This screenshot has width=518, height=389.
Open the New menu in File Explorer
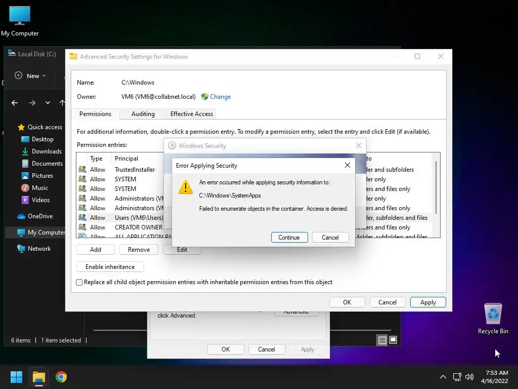click(30, 76)
